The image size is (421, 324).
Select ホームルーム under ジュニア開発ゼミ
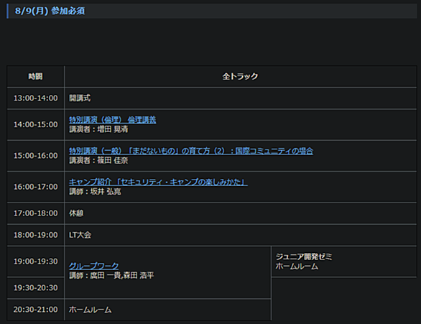[x=297, y=267]
